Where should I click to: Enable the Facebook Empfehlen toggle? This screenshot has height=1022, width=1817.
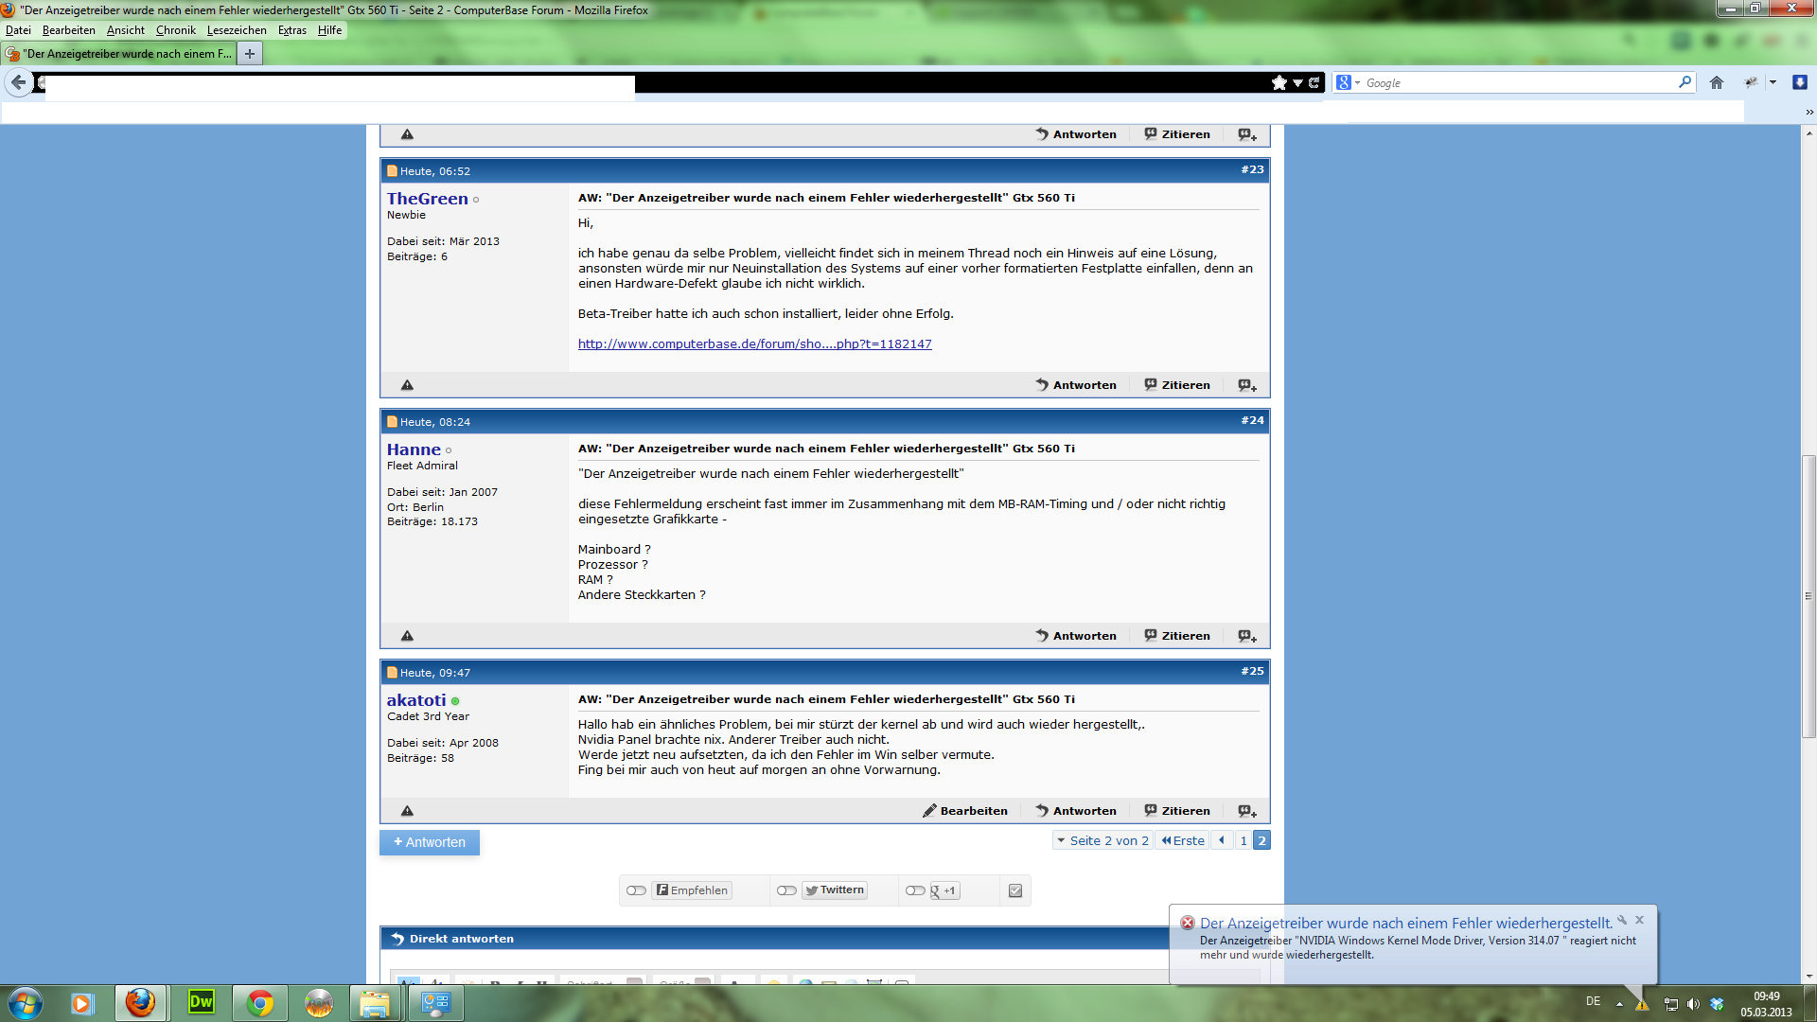[636, 890]
